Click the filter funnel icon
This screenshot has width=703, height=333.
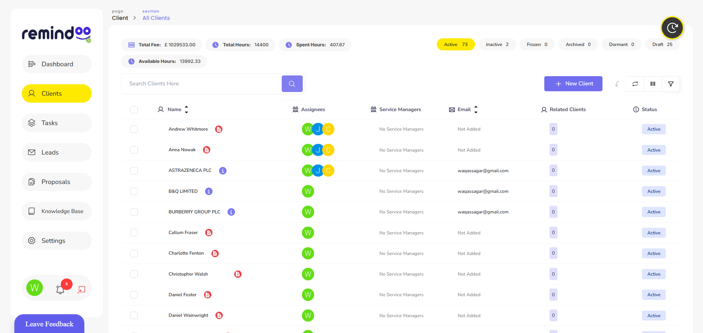pyautogui.click(x=671, y=84)
